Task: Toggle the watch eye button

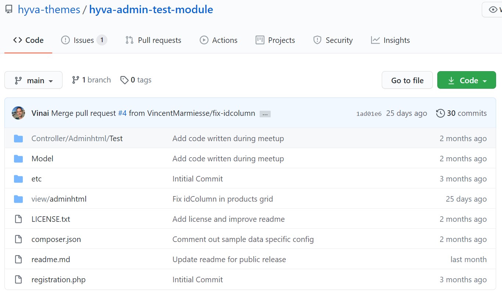Action: pyautogui.click(x=493, y=10)
